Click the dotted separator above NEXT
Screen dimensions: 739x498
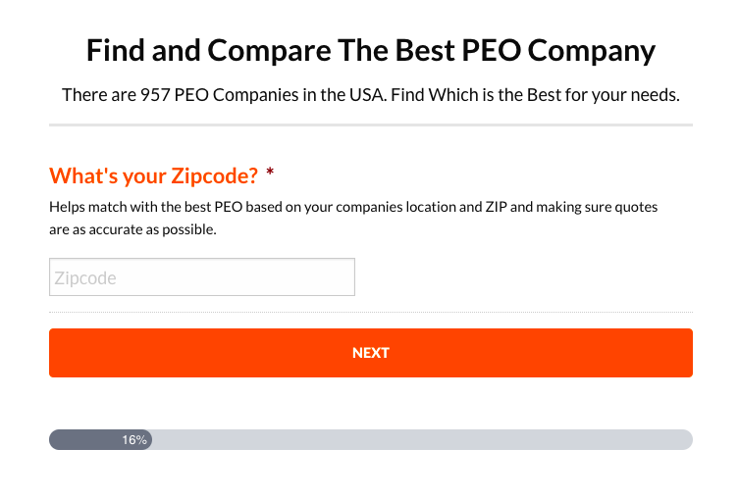coord(370,313)
